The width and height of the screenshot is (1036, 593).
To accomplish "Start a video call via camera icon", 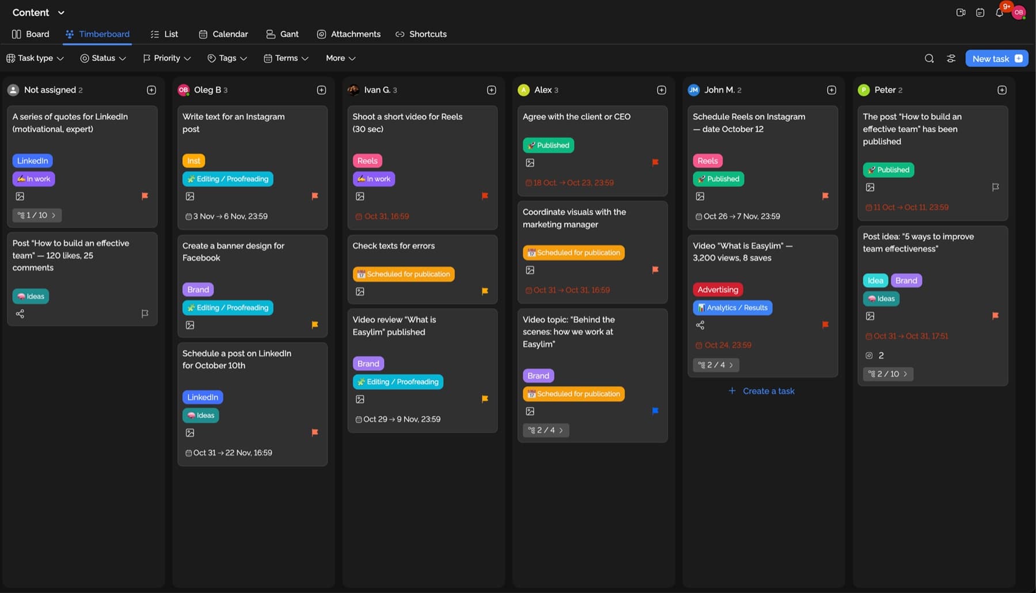I will pyautogui.click(x=961, y=13).
